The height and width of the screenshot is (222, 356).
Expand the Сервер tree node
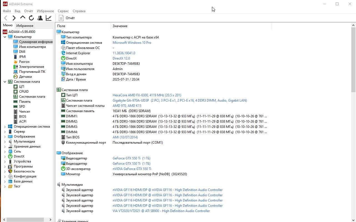coord(5,131)
